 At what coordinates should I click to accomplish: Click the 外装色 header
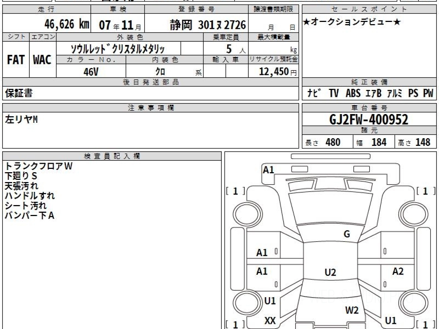click(x=130, y=37)
